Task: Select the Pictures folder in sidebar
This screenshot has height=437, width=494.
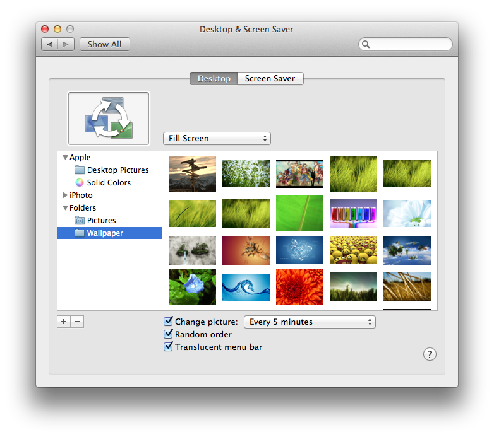Action: click(110, 220)
